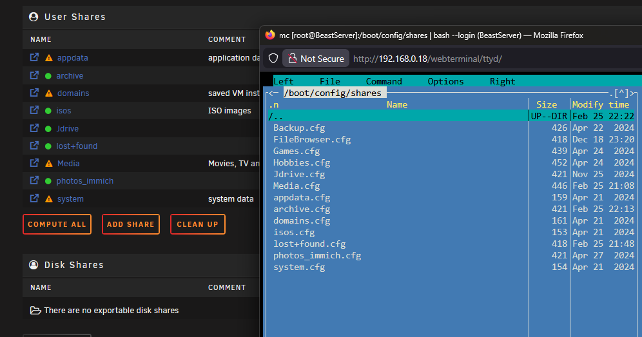642x337 pixels.
Task: Click the warning triangle next to Media
Action: 49,164
